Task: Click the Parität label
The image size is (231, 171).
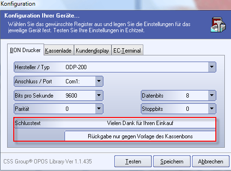Action: 22,109
